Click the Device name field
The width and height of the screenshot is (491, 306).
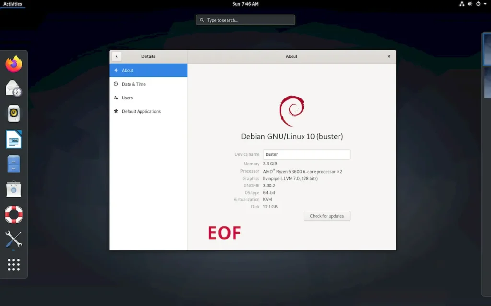[306, 154]
